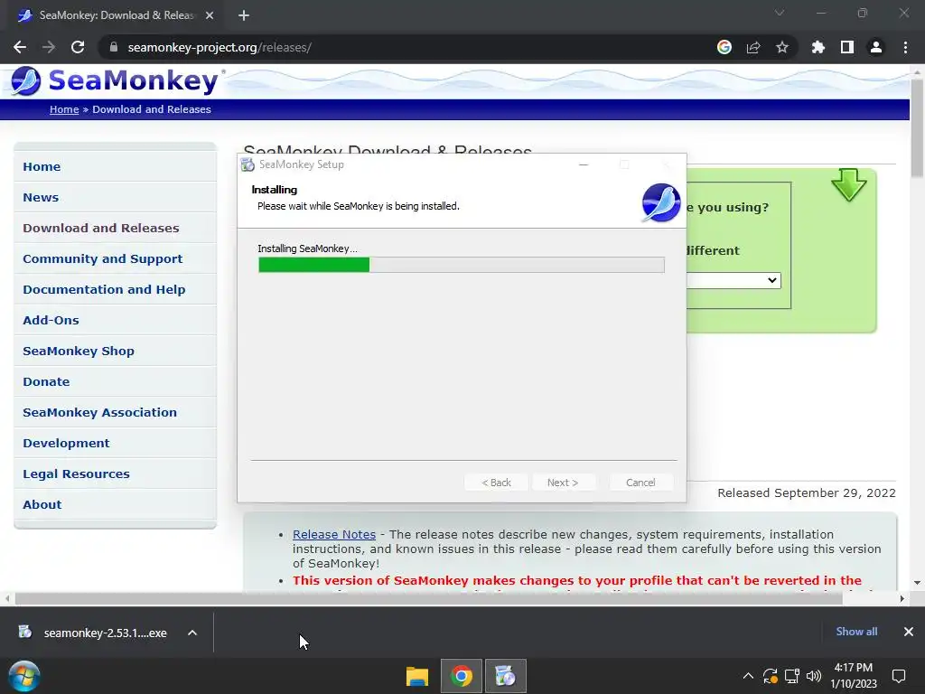This screenshot has width=925, height=694.
Task: Open the Chrome profile avatar
Action: pyautogui.click(x=876, y=47)
